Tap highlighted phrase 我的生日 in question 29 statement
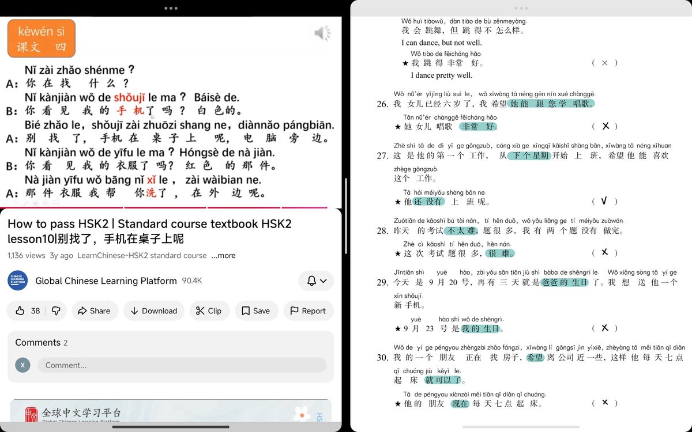692x432 pixels. 482,328
